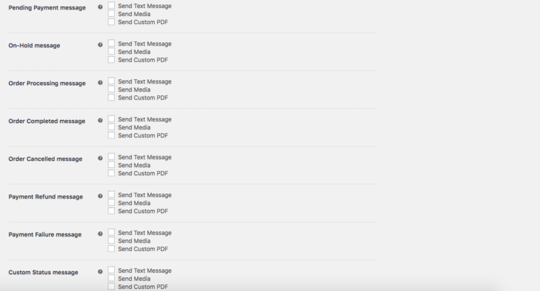Mark Send Text Message for Custom Status

point(111,270)
